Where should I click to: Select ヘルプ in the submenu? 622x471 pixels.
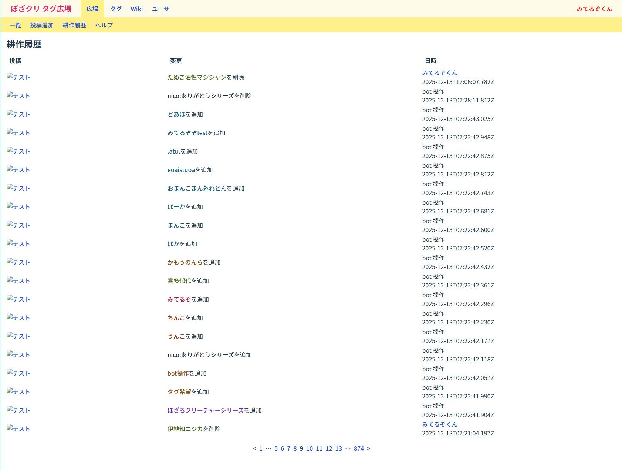[x=104, y=25]
